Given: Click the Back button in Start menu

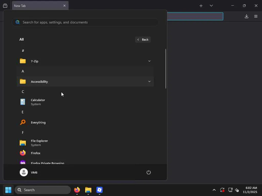Looking at the screenshot, I should [143, 40].
